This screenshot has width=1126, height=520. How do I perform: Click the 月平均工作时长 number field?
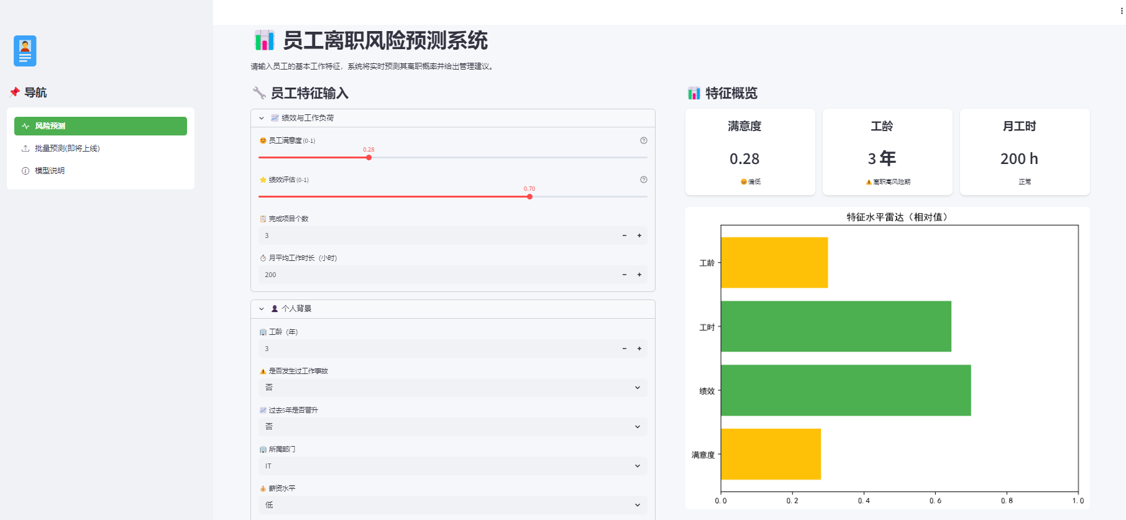[437, 275]
